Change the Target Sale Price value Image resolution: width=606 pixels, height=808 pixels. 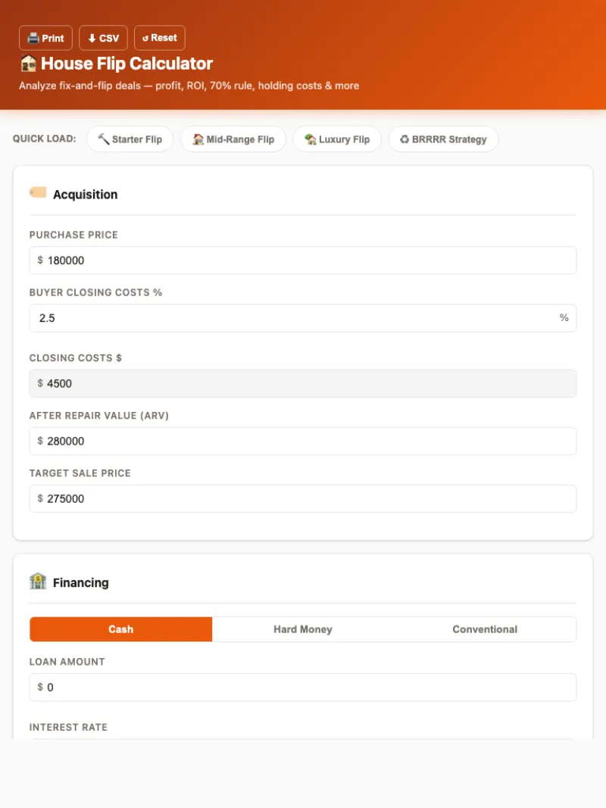[x=303, y=498]
